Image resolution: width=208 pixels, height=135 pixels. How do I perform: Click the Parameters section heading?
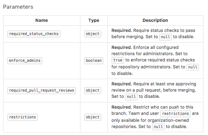pos(18,7)
